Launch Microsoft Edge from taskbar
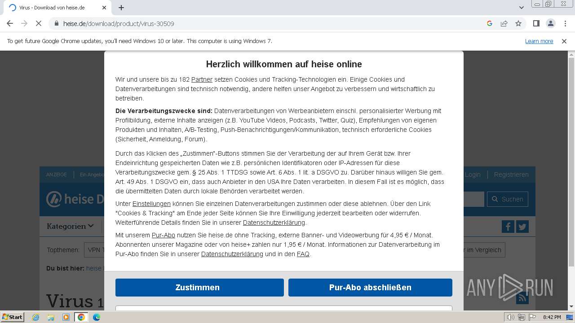The width and height of the screenshot is (575, 323). tap(97, 317)
